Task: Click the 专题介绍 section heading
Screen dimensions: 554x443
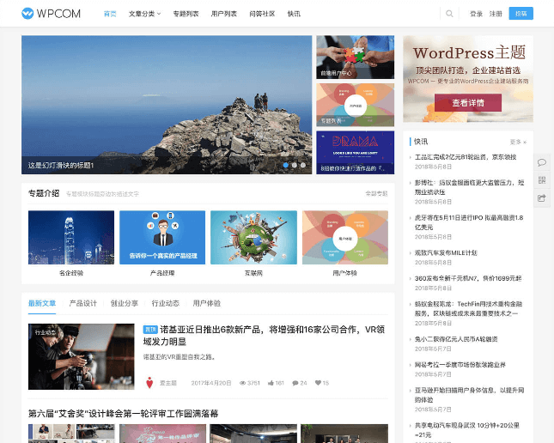Action: [44, 193]
